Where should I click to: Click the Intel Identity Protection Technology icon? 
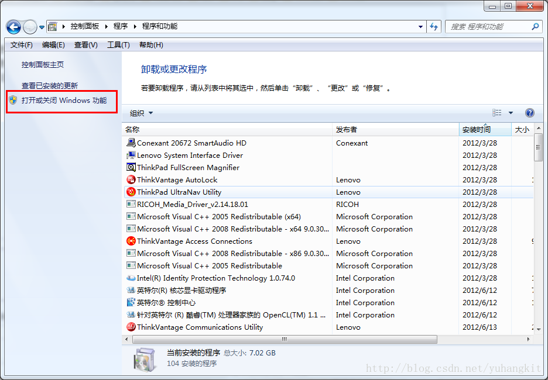click(x=131, y=278)
